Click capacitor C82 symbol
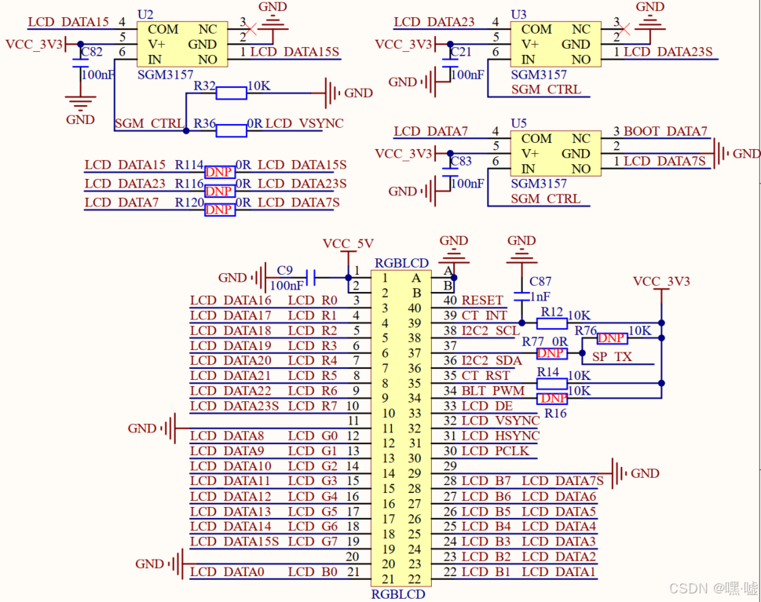This screenshot has height=602, width=761. [x=81, y=64]
